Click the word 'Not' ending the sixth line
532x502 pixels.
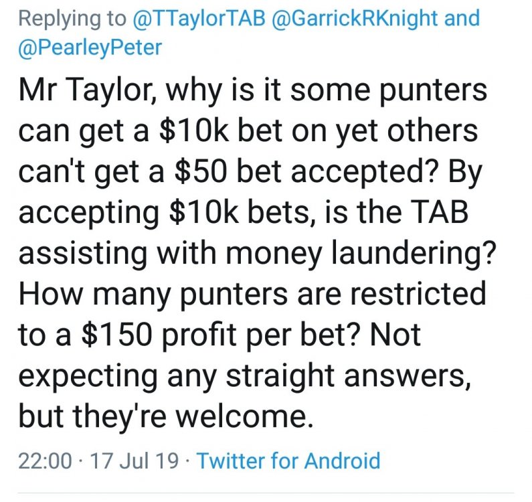(395, 335)
